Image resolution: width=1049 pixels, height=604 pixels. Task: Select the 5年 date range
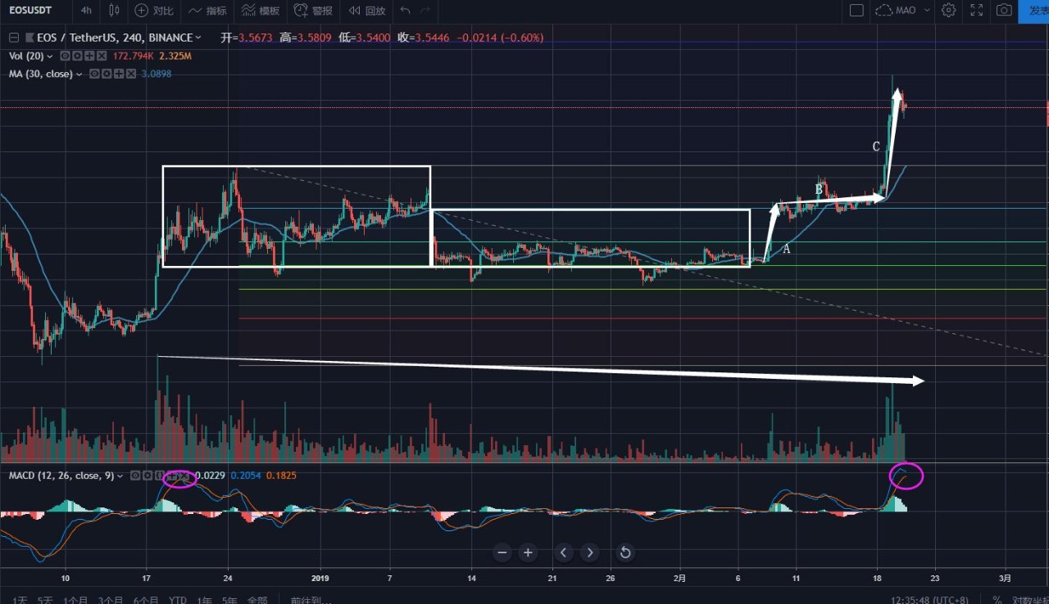pyautogui.click(x=230, y=600)
